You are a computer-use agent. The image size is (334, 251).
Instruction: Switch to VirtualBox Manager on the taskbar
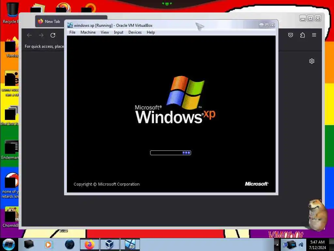click(x=110, y=244)
